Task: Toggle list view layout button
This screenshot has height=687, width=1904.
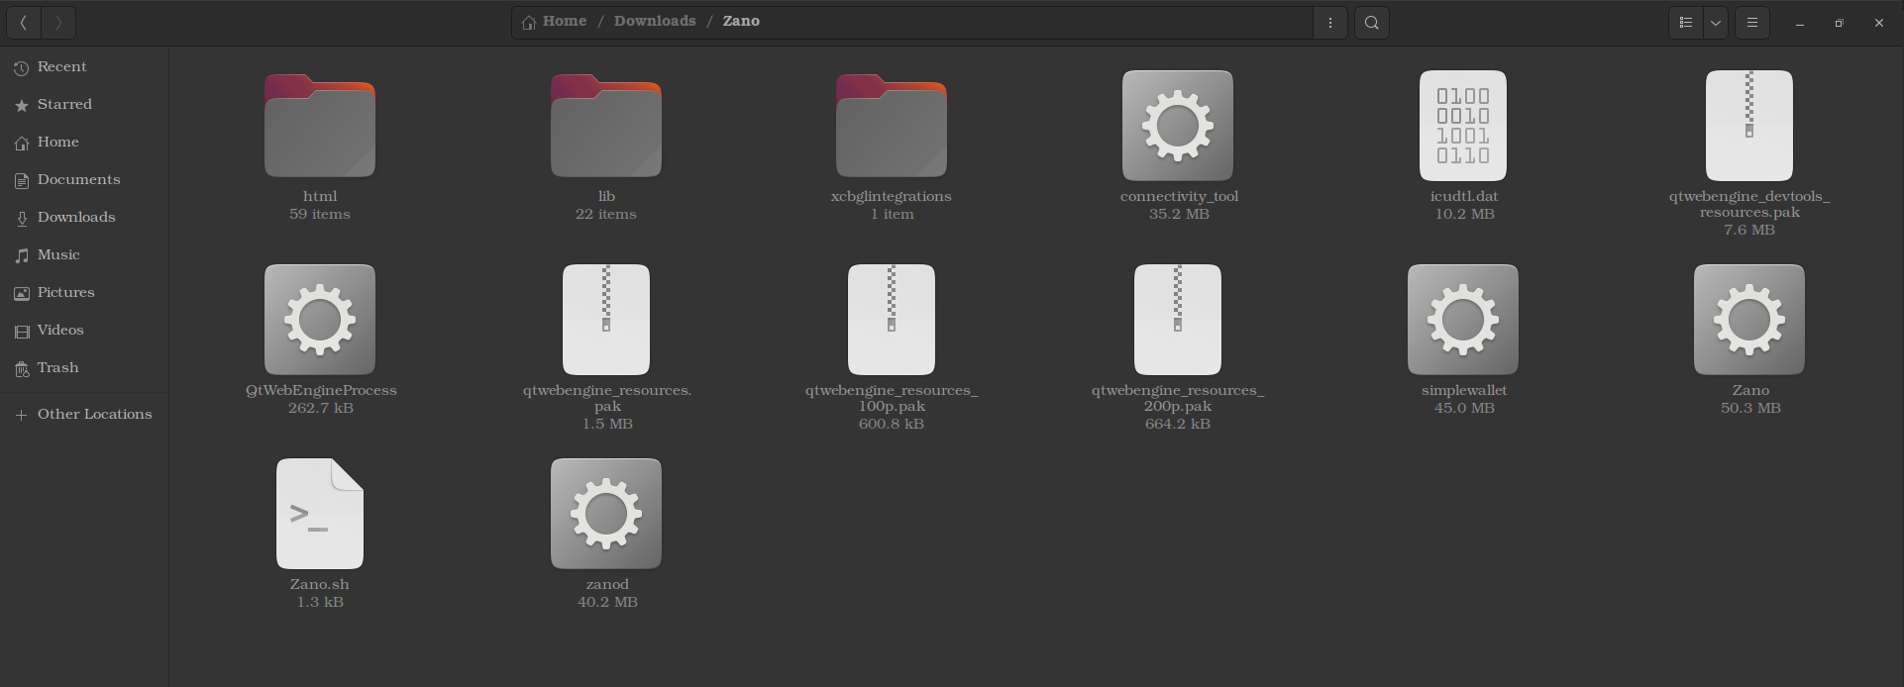Action: [x=1685, y=23]
